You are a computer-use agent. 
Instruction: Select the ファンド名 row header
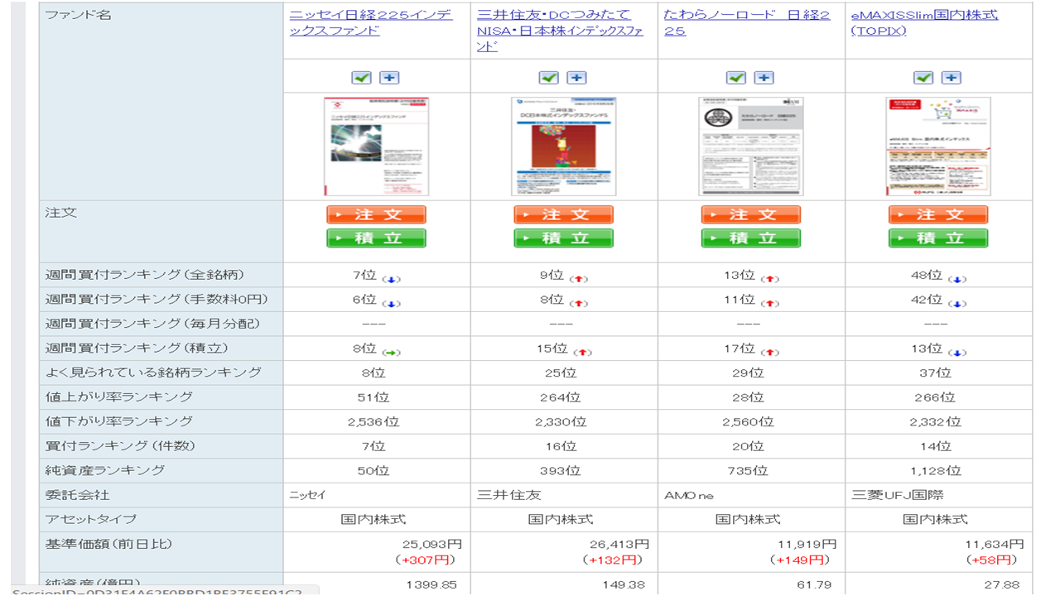(x=161, y=101)
